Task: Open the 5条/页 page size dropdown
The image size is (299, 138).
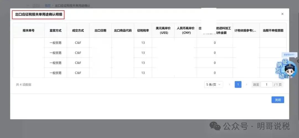Action: coord(213,84)
